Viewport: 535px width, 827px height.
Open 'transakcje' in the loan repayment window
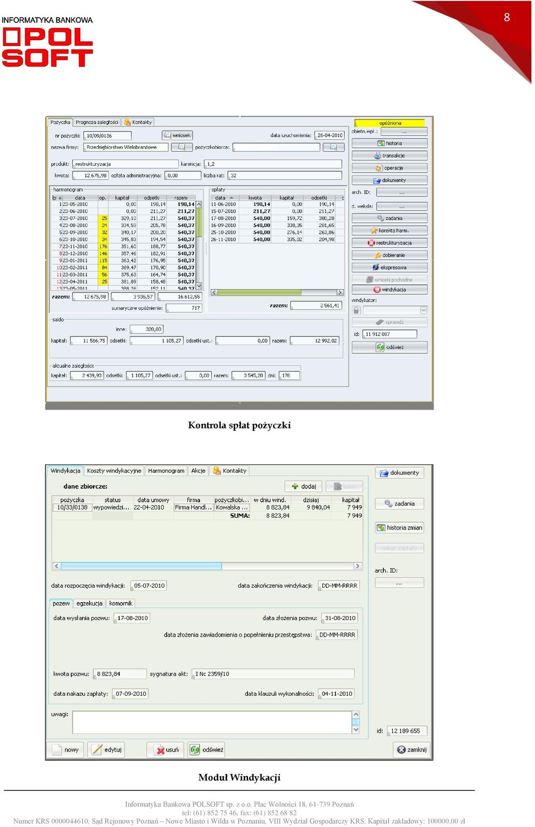tap(390, 156)
